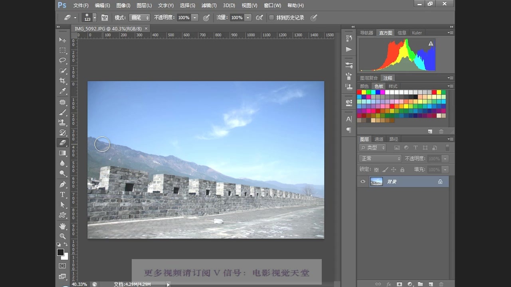Toggle lock transparent pixels

[x=376, y=169]
